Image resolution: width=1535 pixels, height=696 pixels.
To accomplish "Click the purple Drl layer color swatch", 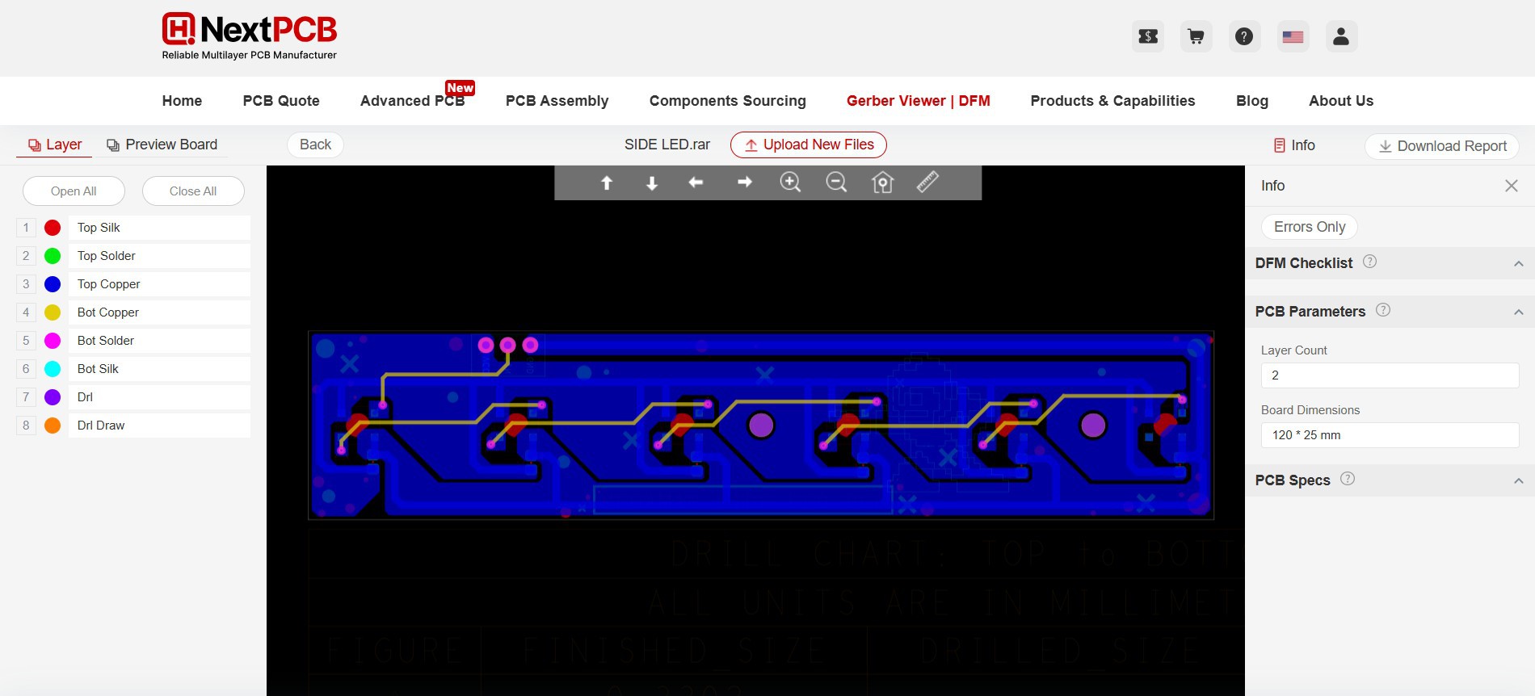I will tap(53, 397).
